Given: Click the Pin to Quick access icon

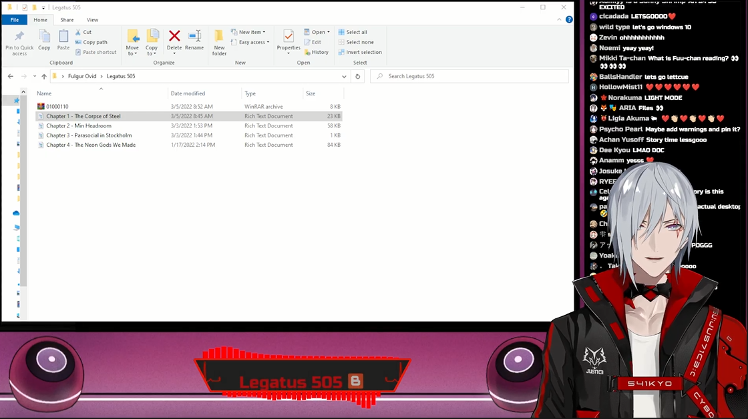Looking at the screenshot, I should [x=19, y=38].
